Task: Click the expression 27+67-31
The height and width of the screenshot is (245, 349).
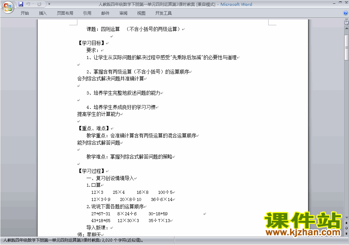Action: click(x=101, y=214)
